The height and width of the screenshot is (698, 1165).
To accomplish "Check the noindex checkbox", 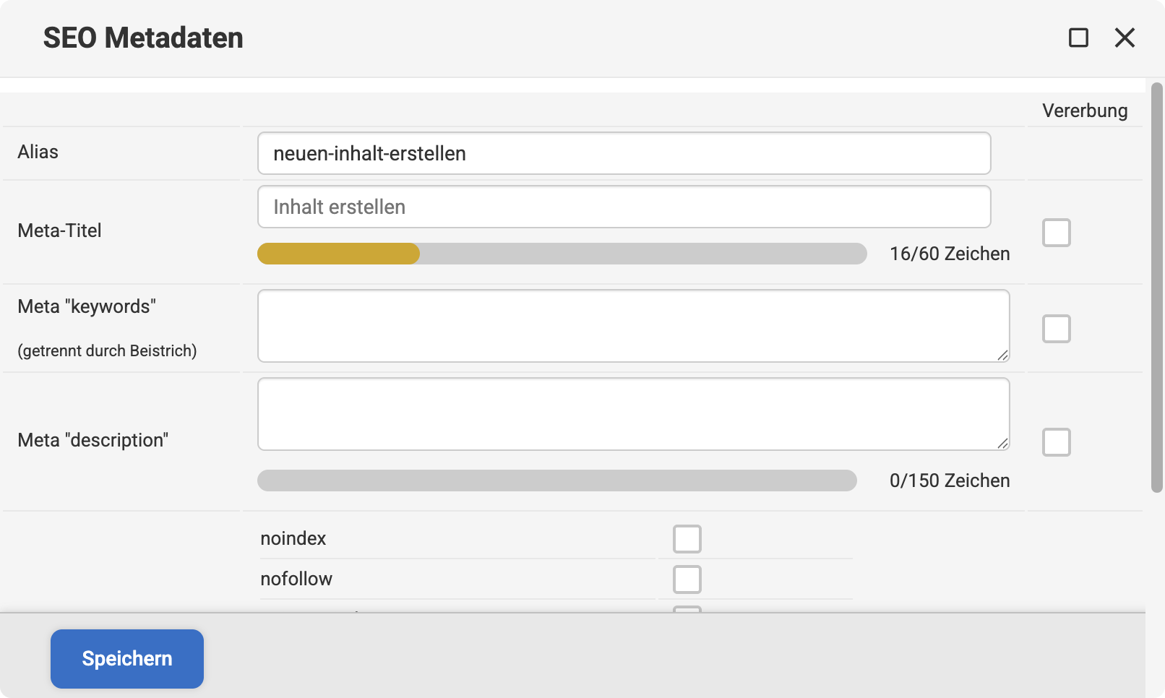I will (687, 539).
